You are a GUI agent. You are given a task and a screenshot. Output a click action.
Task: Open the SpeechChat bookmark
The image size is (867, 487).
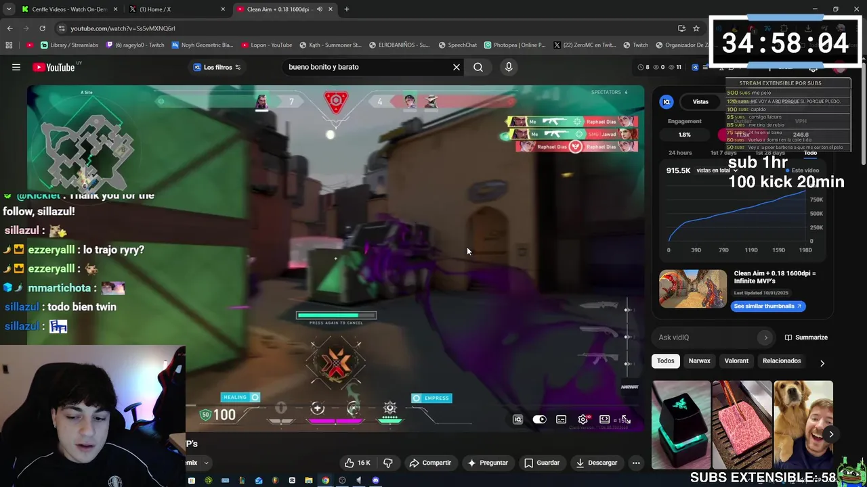click(457, 45)
